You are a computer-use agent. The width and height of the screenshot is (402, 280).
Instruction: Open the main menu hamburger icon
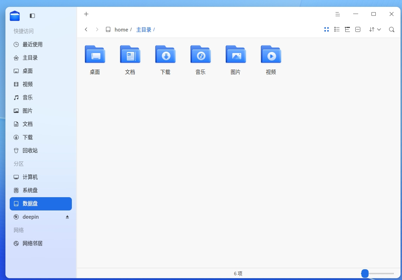(338, 14)
